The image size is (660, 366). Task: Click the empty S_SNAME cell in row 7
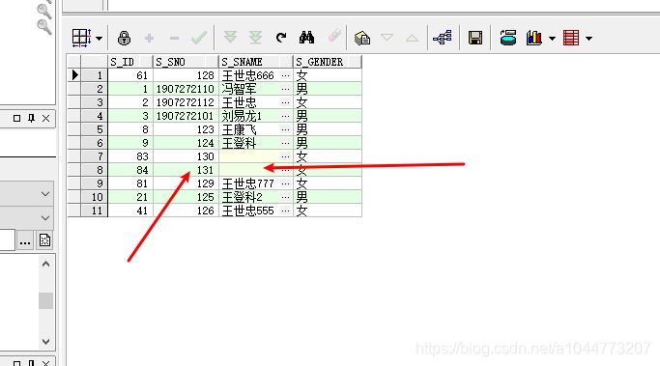tap(249, 156)
